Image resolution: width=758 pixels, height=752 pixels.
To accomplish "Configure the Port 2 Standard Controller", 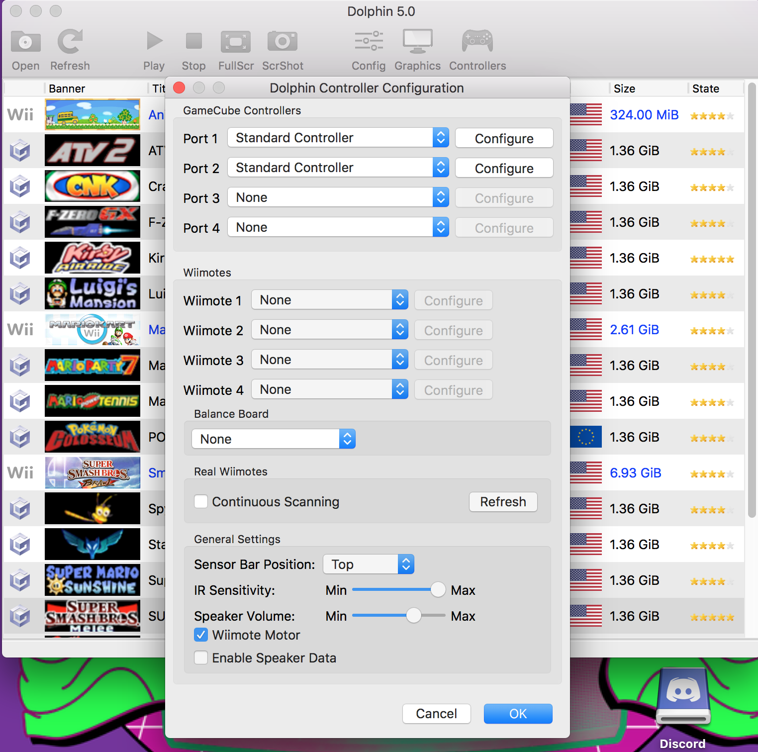I will pyautogui.click(x=504, y=168).
